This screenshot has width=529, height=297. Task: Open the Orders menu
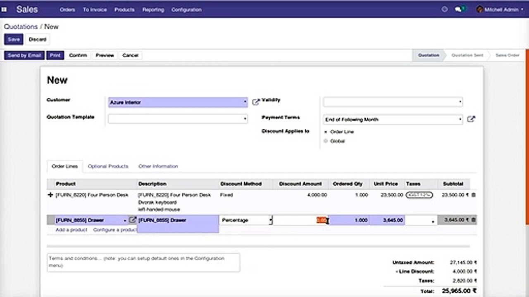[67, 9]
